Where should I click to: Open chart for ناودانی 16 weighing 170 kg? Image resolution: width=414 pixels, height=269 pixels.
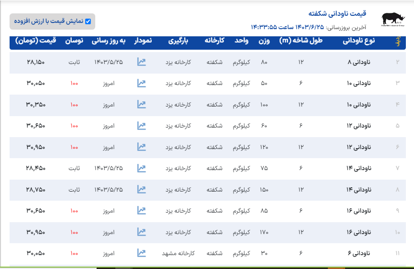[141, 232]
